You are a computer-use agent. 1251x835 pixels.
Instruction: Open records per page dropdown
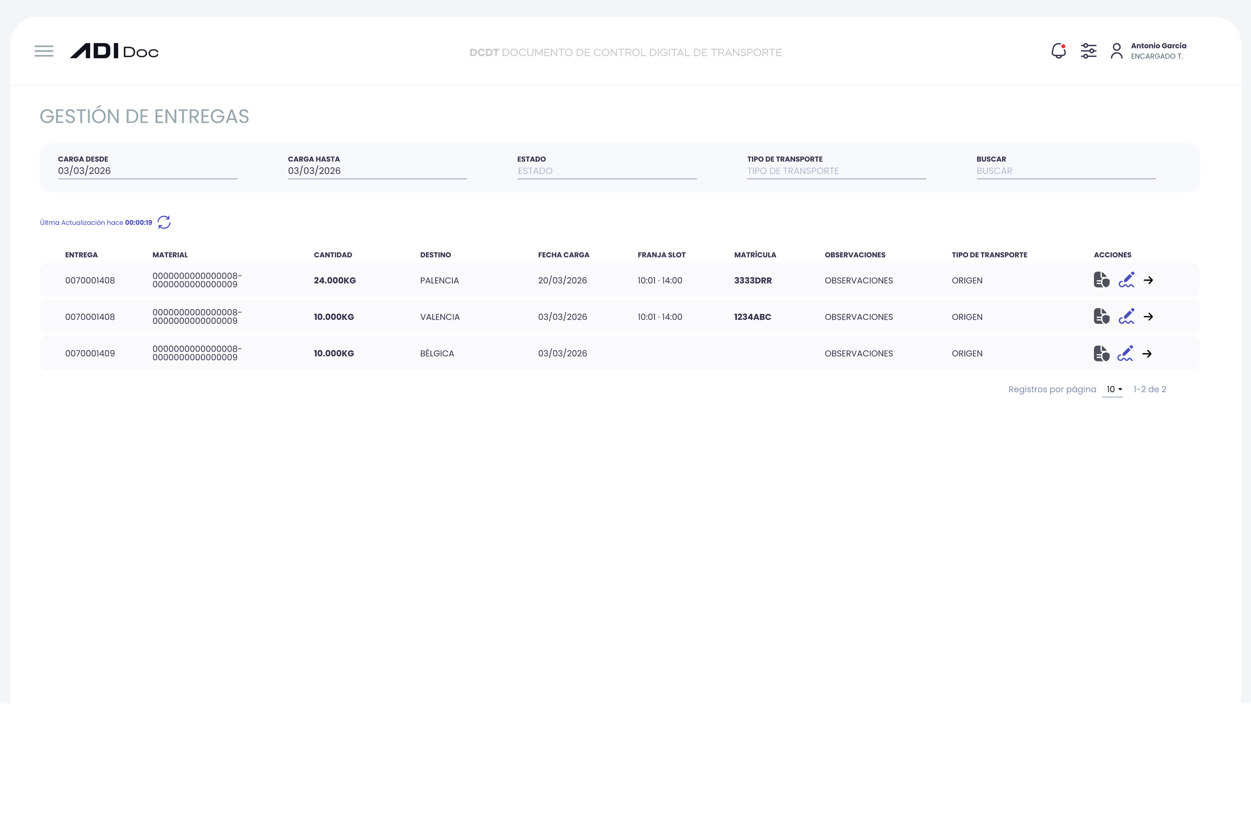(1113, 390)
